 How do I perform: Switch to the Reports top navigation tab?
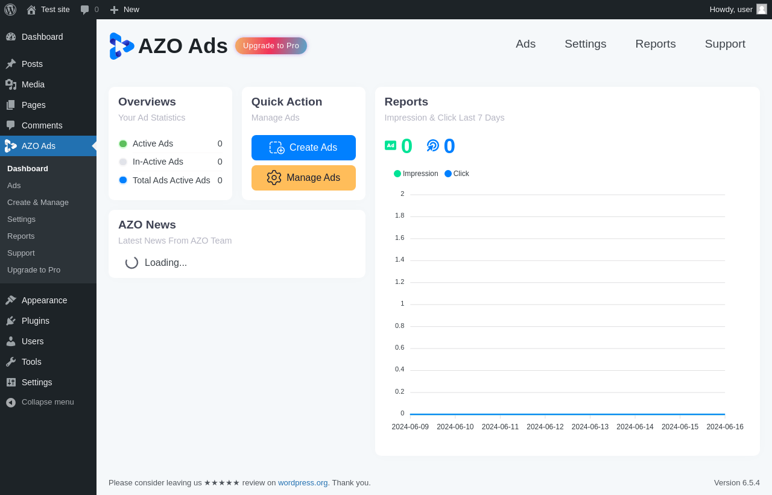[655, 44]
